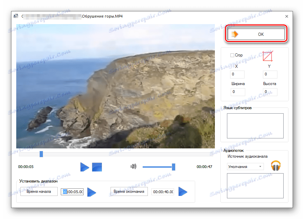The height and width of the screenshot is (219, 304).
Task: Click the volume slider handle
Action: 174,167
